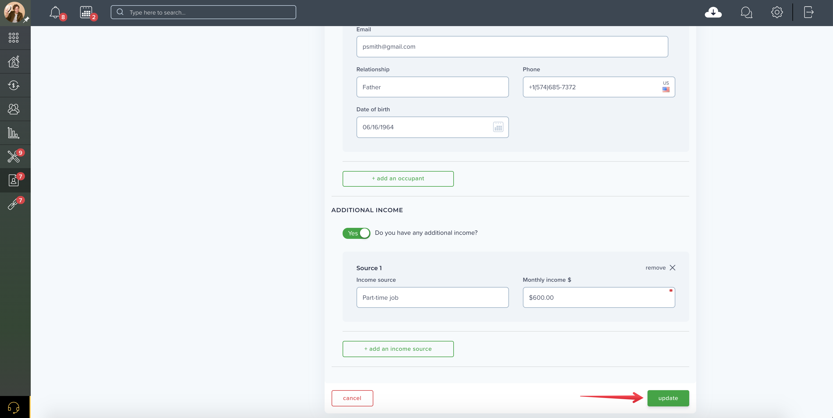Click '+ add an income source' button

(x=398, y=349)
